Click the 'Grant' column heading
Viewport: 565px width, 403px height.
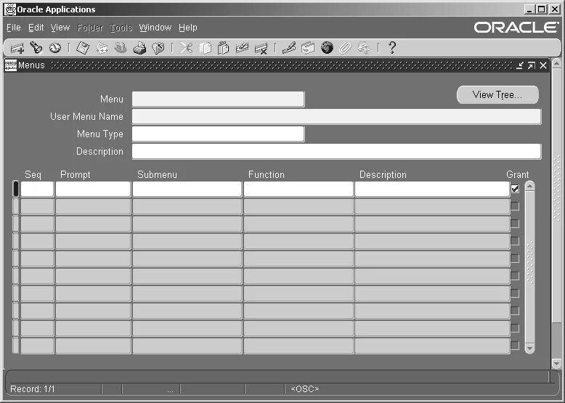(x=518, y=175)
